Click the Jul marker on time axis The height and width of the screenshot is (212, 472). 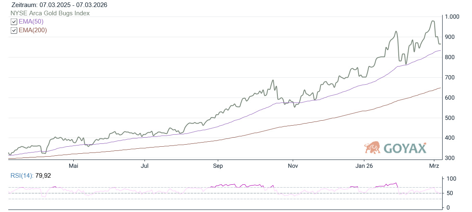pyautogui.click(x=145, y=166)
